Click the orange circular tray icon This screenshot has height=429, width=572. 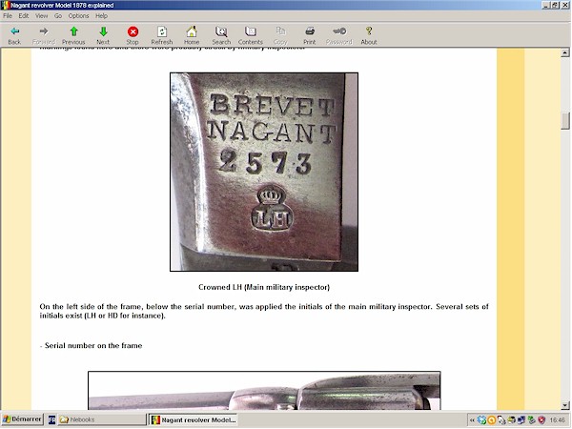(x=492, y=420)
